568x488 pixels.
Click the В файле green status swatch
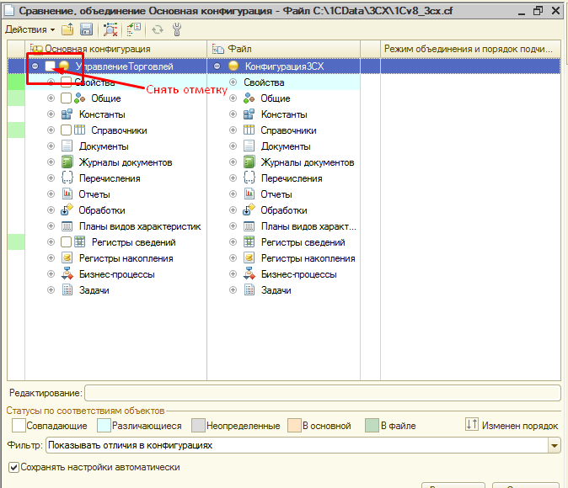[x=372, y=426]
